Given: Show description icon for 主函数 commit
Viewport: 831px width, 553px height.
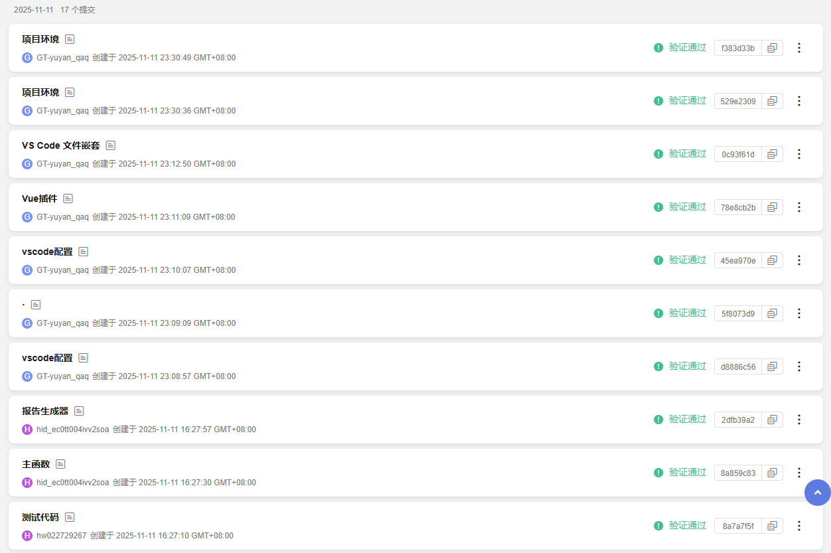Looking at the screenshot, I should [60, 464].
